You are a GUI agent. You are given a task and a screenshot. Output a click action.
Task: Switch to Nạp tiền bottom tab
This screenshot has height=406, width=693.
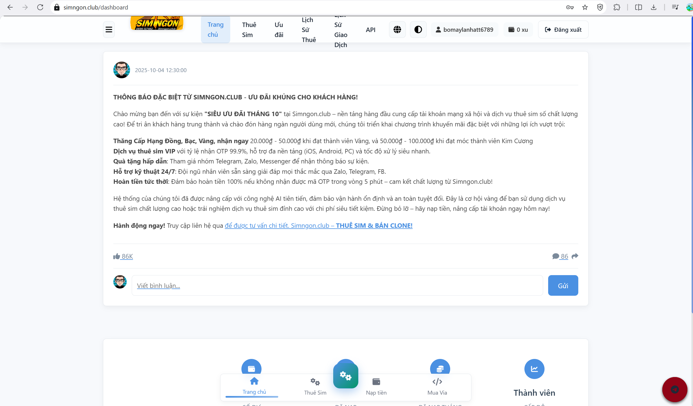pyautogui.click(x=376, y=387)
